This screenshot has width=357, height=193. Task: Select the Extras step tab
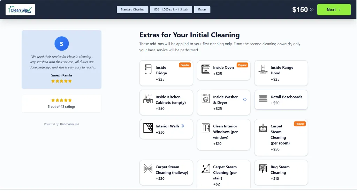coord(202,9)
